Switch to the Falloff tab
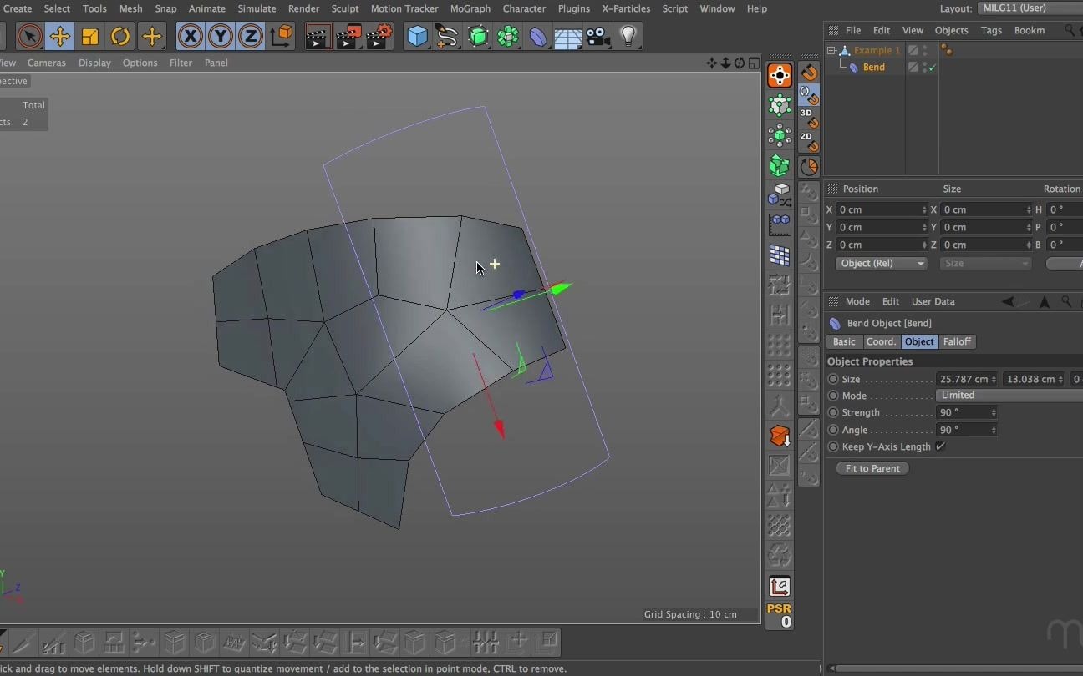This screenshot has width=1083, height=676. tap(957, 341)
